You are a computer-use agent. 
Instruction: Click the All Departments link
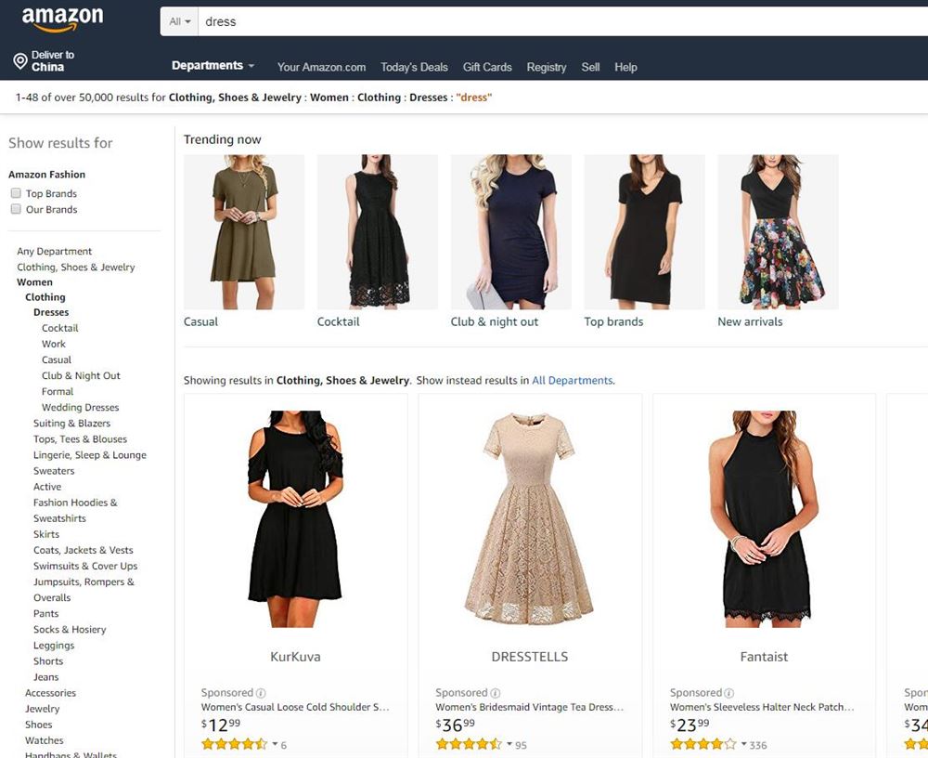coord(573,381)
